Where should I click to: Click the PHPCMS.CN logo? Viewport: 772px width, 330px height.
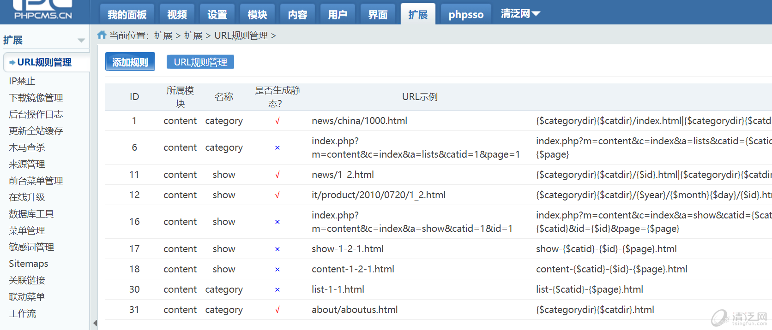[x=42, y=10]
